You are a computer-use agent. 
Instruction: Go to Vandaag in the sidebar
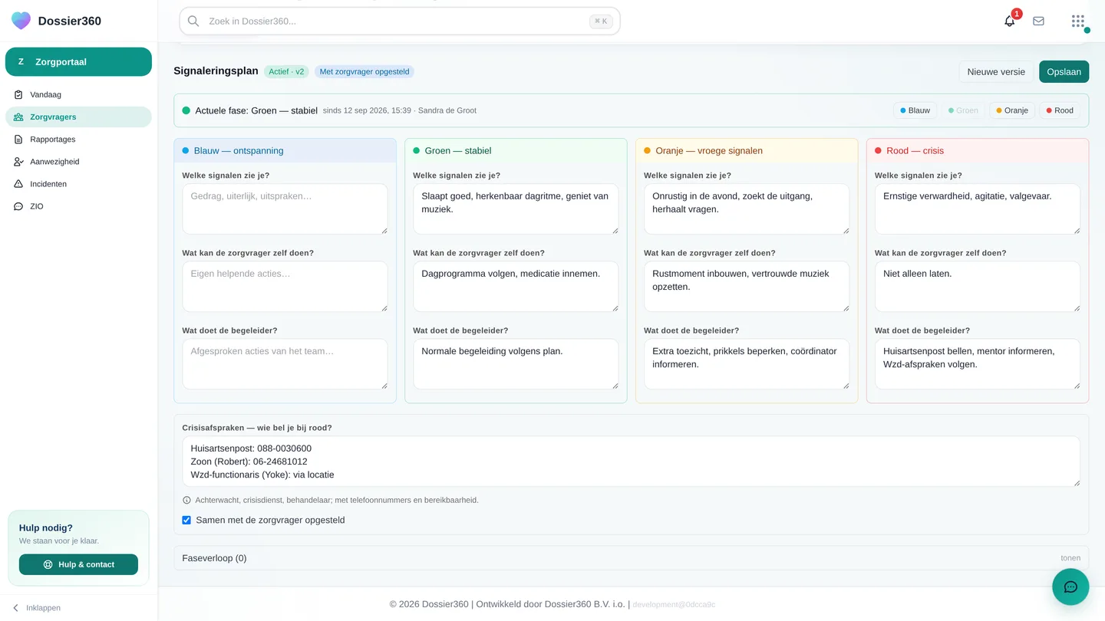click(78, 94)
